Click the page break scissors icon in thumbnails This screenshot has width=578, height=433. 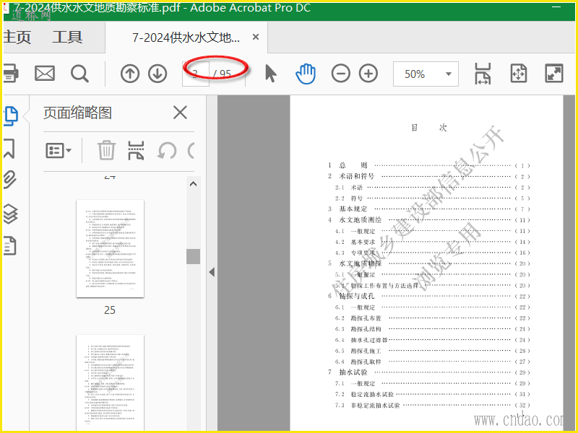(x=136, y=150)
